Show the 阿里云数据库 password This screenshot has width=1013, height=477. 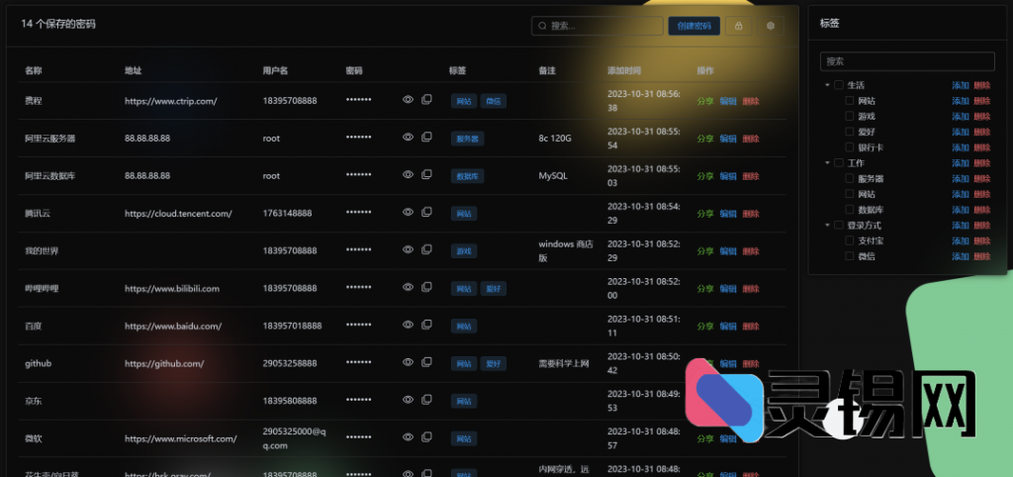[408, 175]
